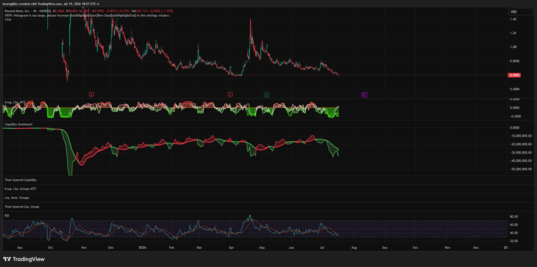The width and height of the screenshot is (537, 267).
Task: Click the 2026 label on time axis
Action: (142, 248)
